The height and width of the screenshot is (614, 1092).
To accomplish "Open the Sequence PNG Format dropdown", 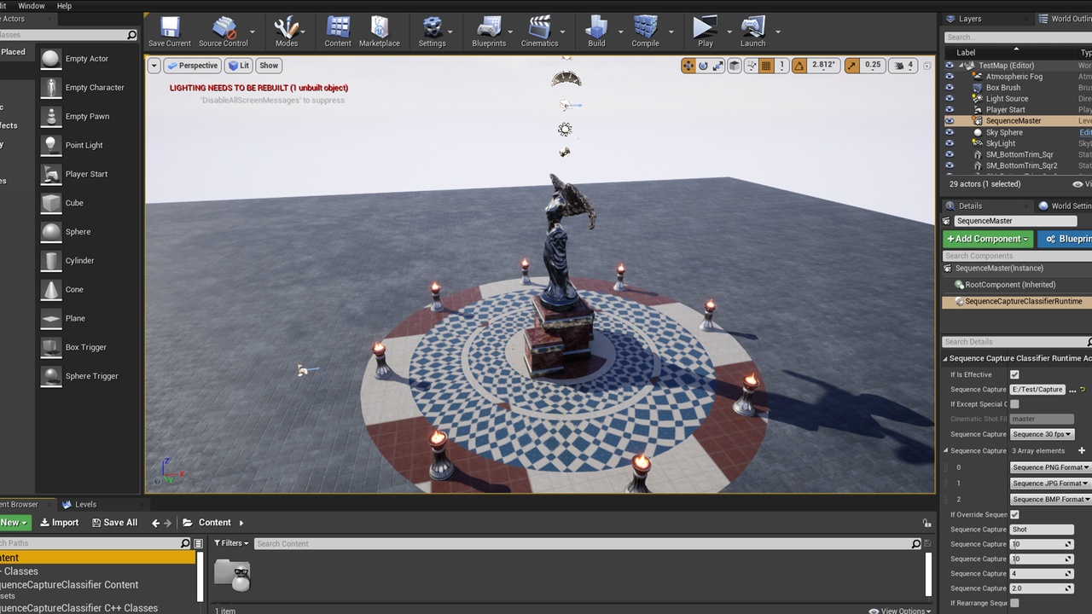I will tap(1050, 467).
